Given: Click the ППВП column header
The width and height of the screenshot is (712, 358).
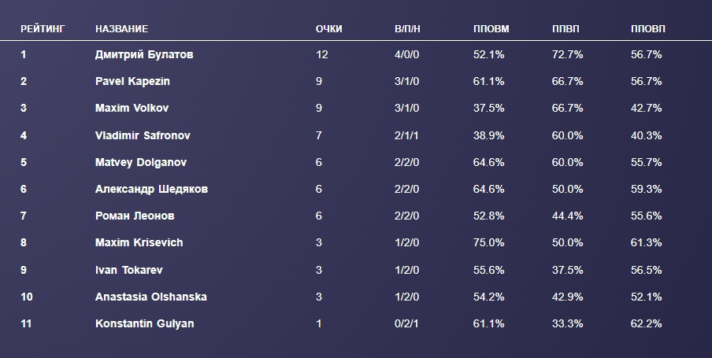Looking at the screenshot, I should coord(566,29).
